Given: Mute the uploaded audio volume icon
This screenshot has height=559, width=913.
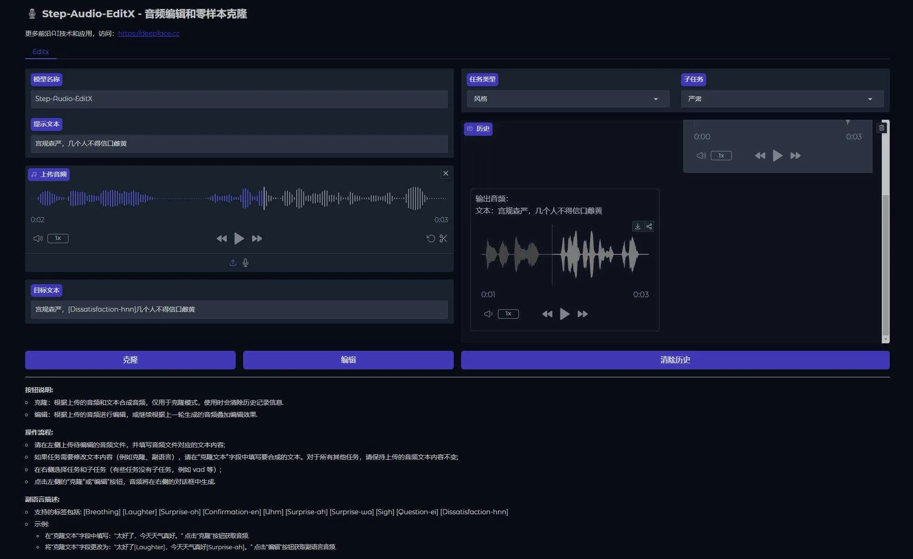Looking at the screenshot, I should pyautogui.click(x=38, y=238).
